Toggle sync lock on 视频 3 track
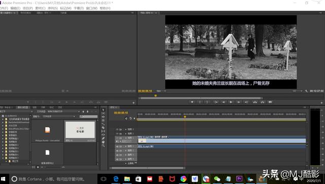 point(120,129)
